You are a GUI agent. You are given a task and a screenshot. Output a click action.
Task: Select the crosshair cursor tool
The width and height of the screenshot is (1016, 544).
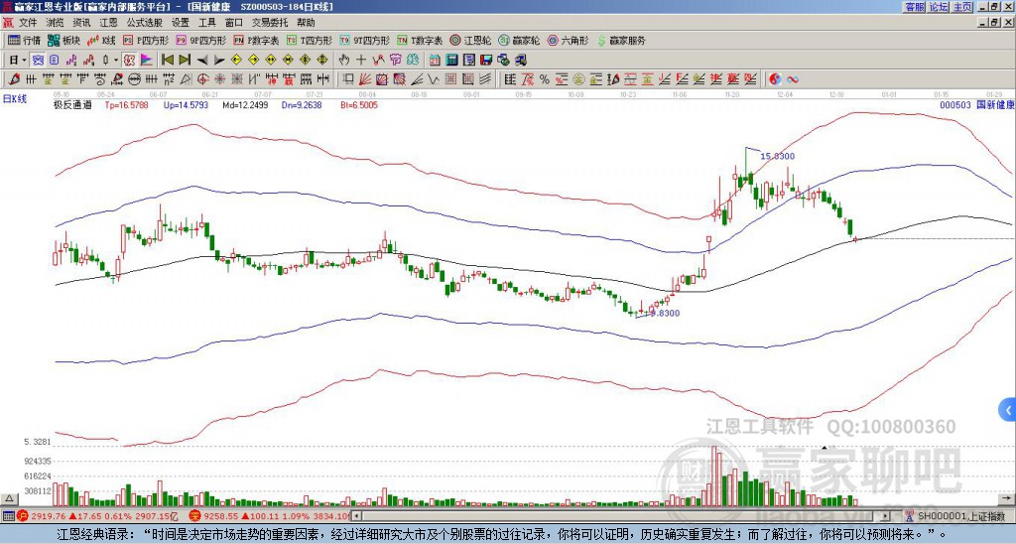[x=361, y=61]
